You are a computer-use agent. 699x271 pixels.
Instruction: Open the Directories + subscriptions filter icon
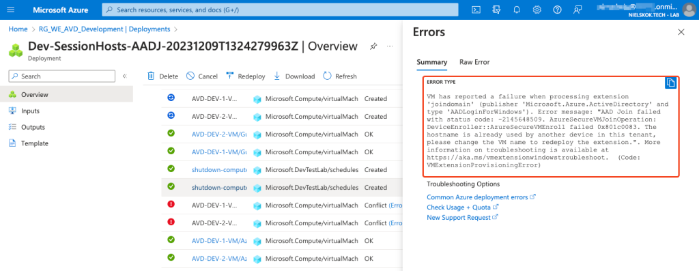tap(497, 10)
